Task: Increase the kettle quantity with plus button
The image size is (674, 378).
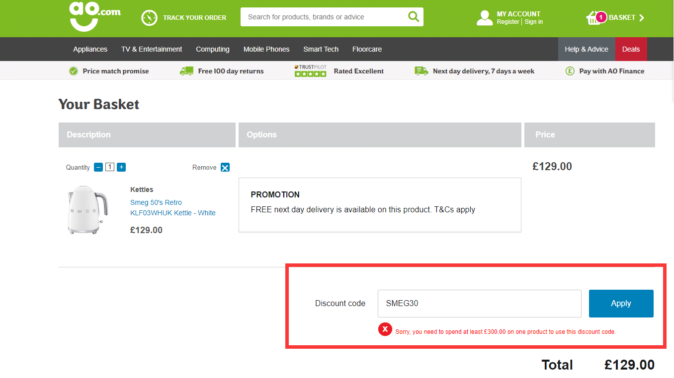Action: tap(121, 167)
